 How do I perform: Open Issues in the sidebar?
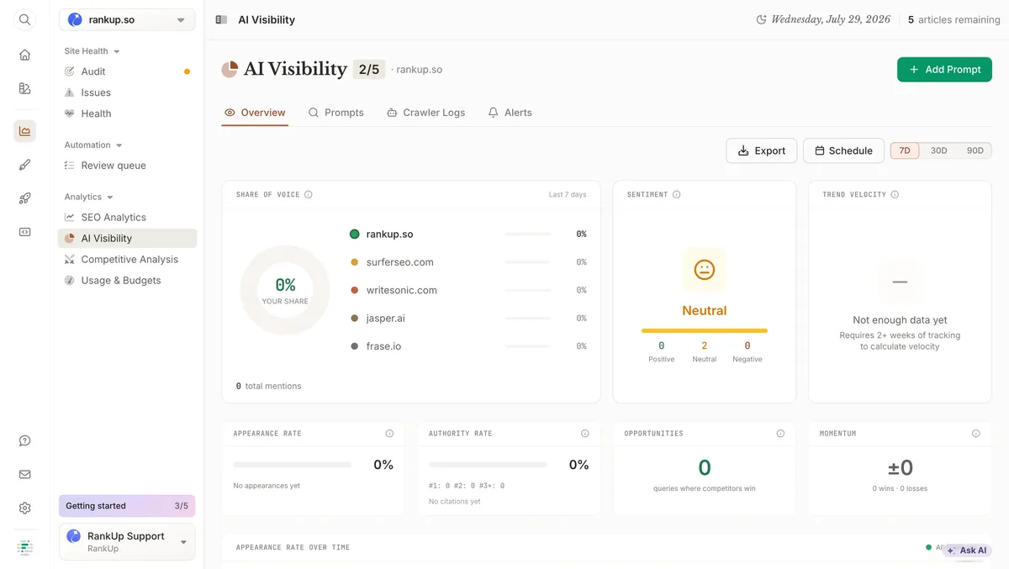click(127, 92)
